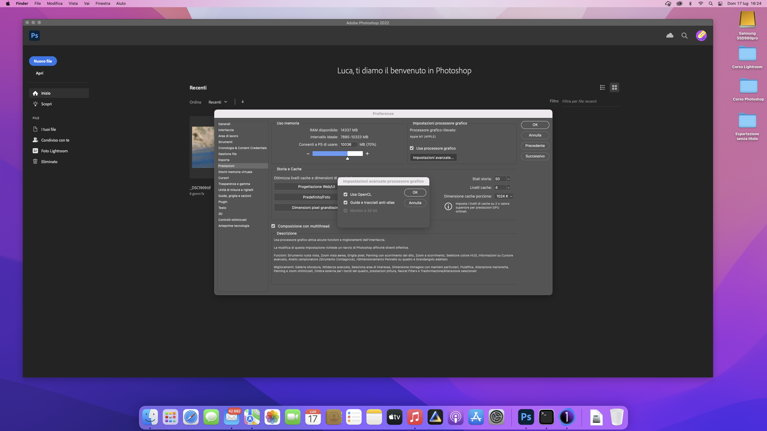Image resolution: width=767 pixels, height=431 pixels.
Task: Click the Photoshop Ps home logo
Action: (34, 36)
